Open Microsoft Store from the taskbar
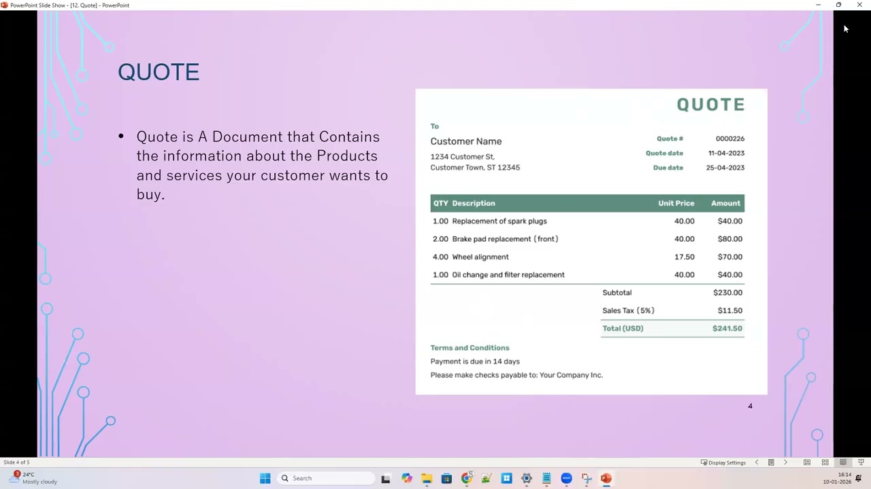The height and width of the screenshot is (489, 871). click(446, 478)
